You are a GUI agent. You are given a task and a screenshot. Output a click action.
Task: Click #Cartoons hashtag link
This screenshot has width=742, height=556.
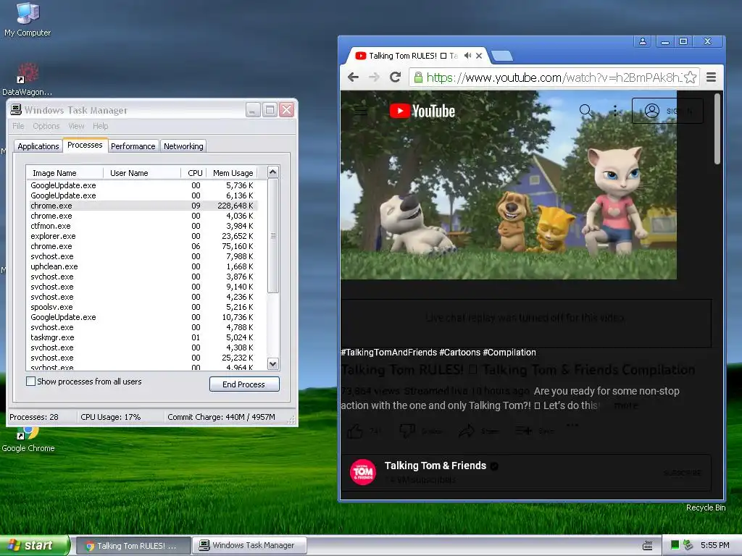tap(459, 353)
